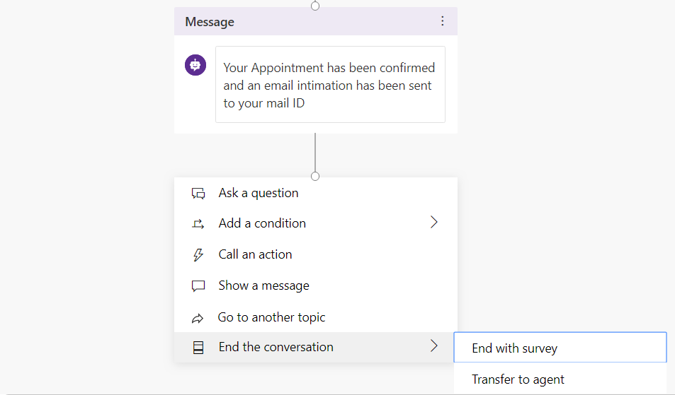Pick the Go to another topic label
The height and width of the screenshot is (395, 675).
tap(272, 317)
